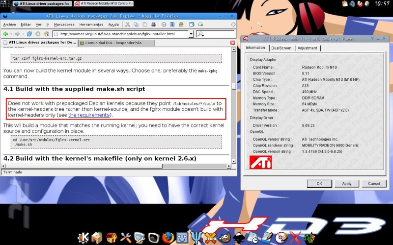The height and width of the screenshot is (245, 393).
Task: Click the clipboard tray icon near the clock
Action: pos(345,3)
